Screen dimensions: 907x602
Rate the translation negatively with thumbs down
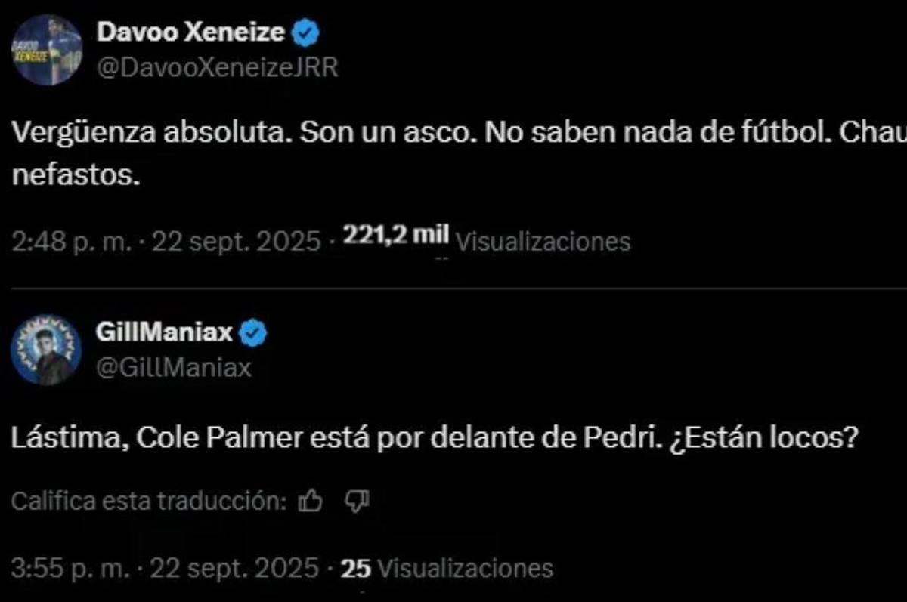click(x=356, y=500)
